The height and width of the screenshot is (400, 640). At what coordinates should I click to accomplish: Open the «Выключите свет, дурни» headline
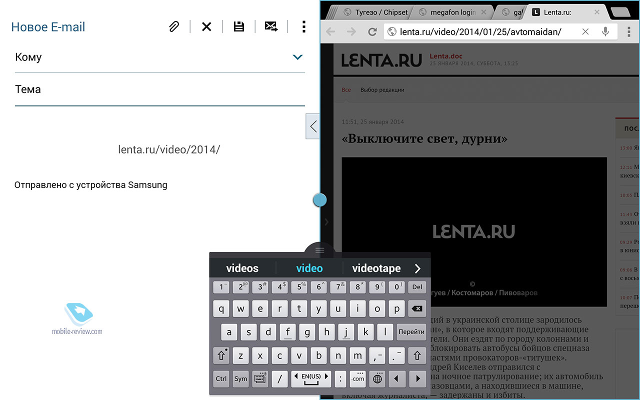[x=424, y=138]
